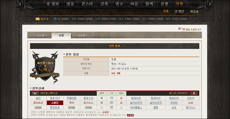Click the X mark left of 3전
This screenshot has height=119, width=230.
point(102,108)
